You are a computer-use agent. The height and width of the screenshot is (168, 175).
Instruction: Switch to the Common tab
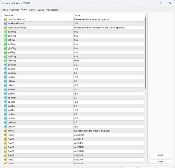tap(15, 10)
